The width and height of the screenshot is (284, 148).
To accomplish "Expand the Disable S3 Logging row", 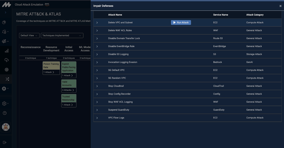I will point(97,54).
